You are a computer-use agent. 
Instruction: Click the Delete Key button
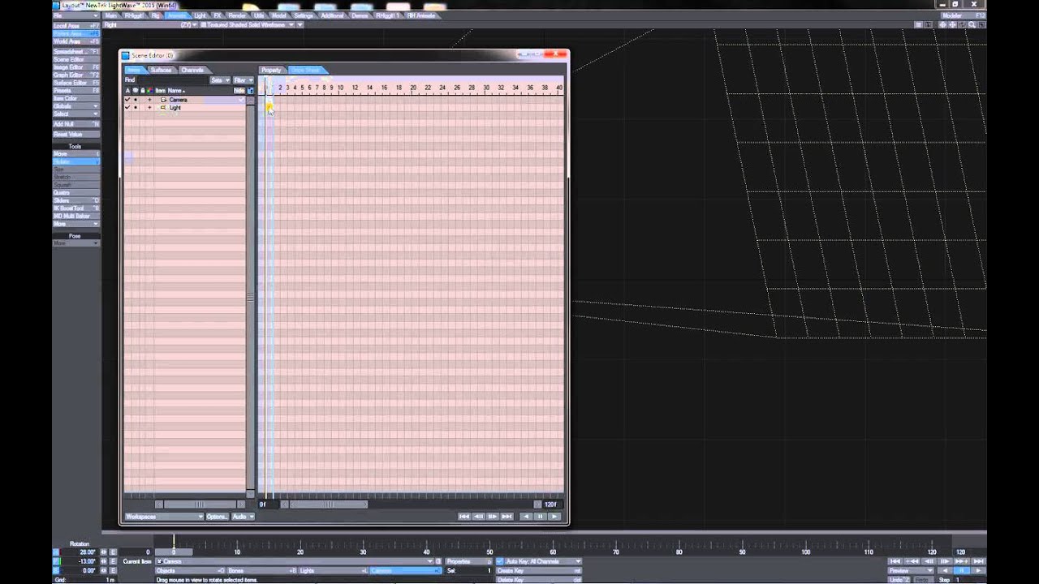[538, 580]
